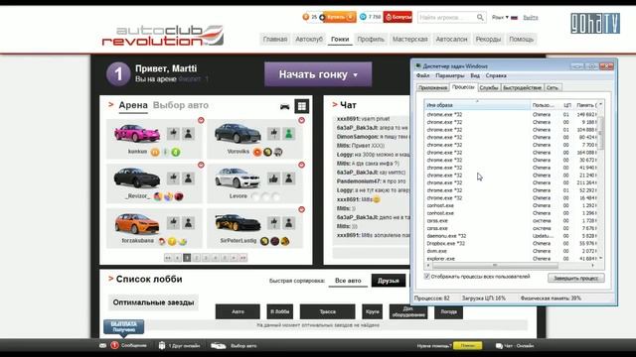Click Выйти logout link
The width and height of the screenshot is (636, 357).
tap(530, 18)
